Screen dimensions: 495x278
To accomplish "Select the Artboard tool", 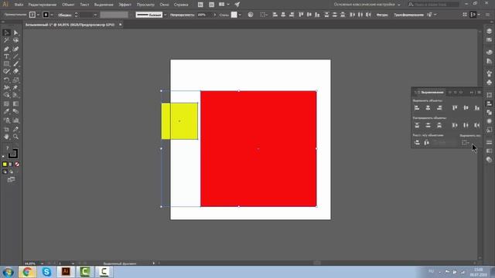I will pyautogui.click(x=6, y=129).
